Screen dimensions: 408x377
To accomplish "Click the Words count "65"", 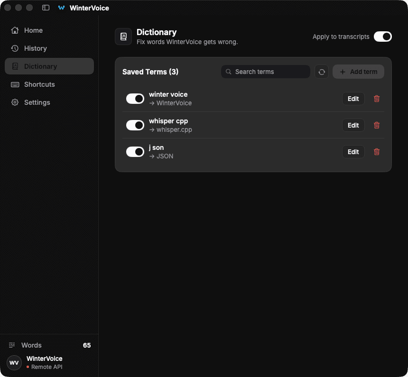I will click(87, 345).
